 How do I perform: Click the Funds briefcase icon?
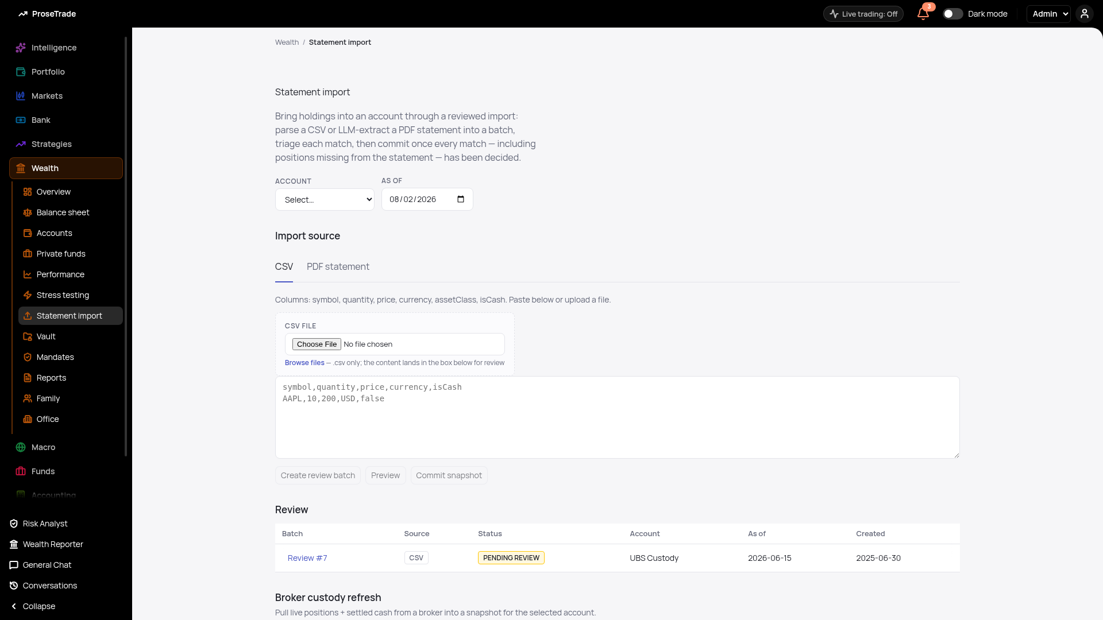coord(21,471)
